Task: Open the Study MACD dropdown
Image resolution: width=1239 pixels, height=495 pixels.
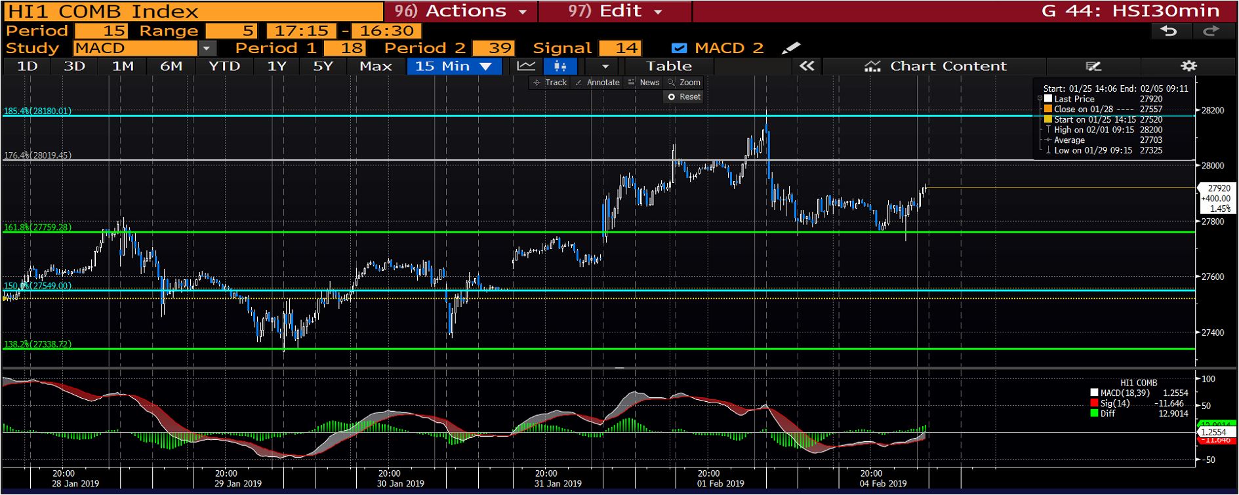Action: click(x=207, y=49)
